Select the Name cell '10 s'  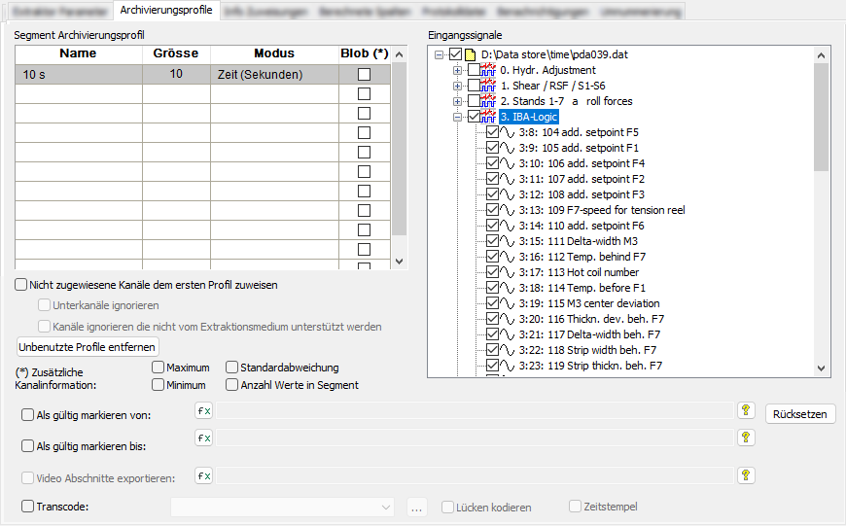coord(79,75)
